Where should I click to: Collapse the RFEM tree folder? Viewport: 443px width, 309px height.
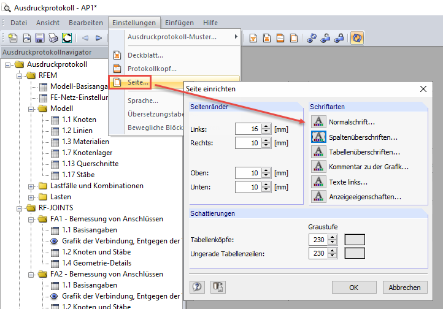pos(19,76)
